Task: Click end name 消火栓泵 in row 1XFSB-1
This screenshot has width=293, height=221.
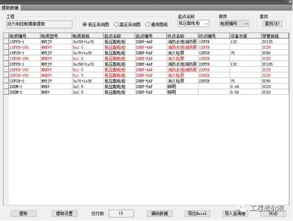Action: pos(182,53)
